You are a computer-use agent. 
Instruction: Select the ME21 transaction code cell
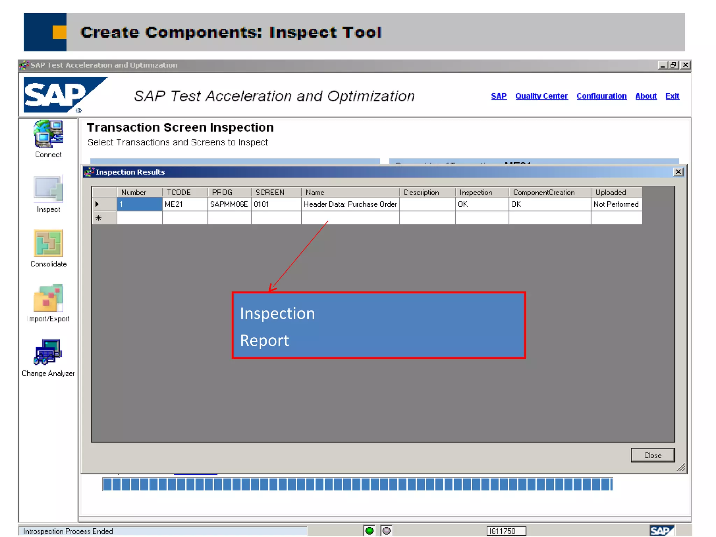[185, 204]
